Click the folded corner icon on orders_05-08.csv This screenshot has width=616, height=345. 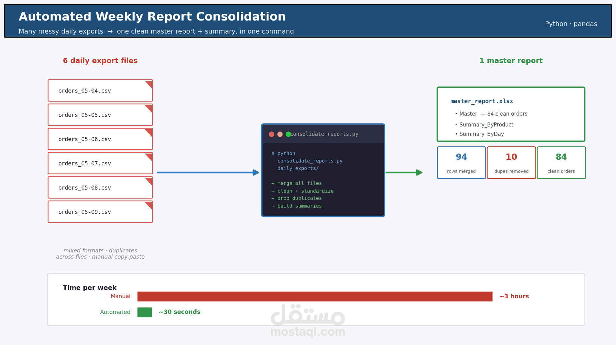pos(149,181)
